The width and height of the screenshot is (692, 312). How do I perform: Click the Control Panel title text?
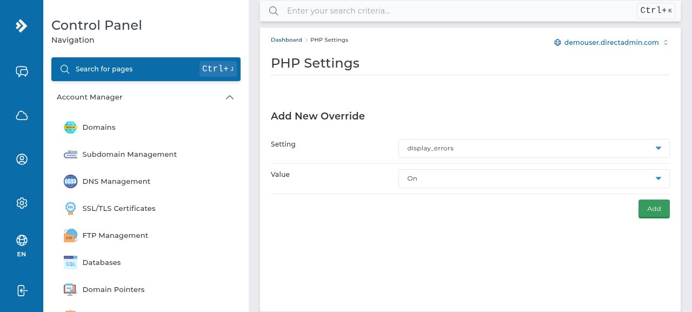(x=97, y=25)
